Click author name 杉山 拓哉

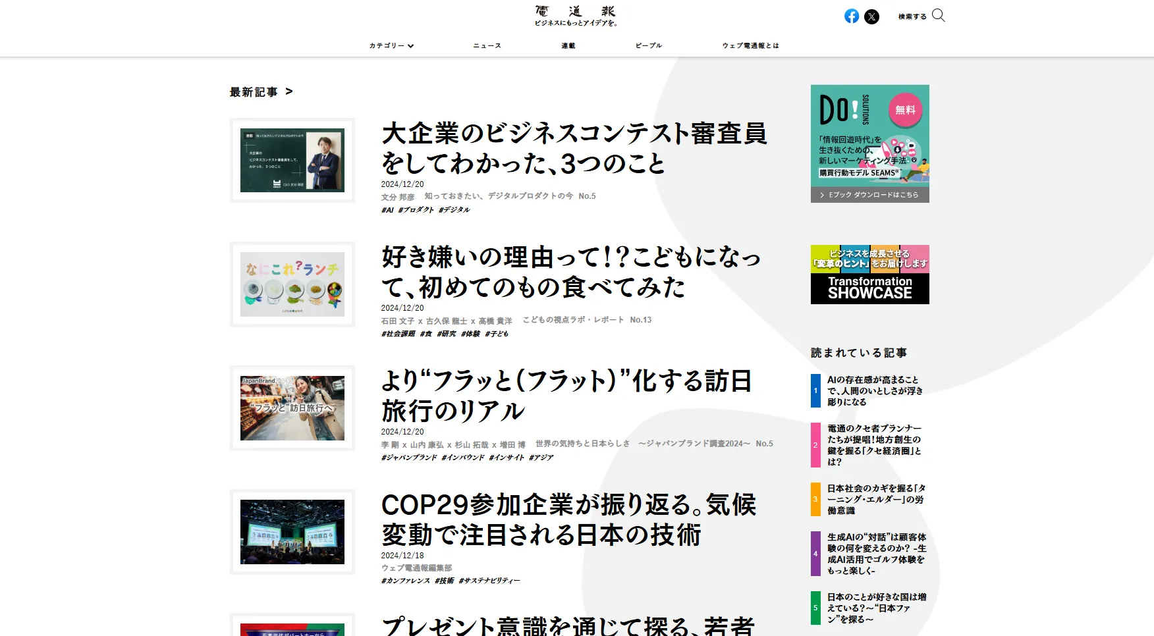[472, 444]
